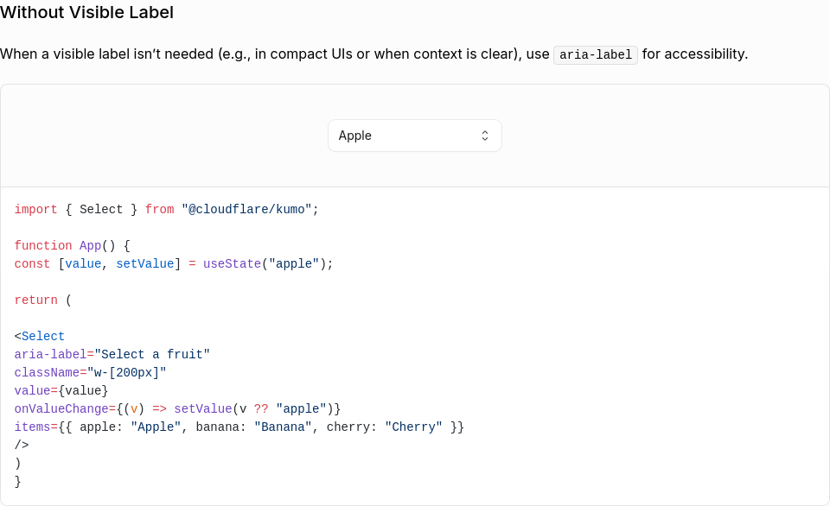830x506 pixels.
Task: Click the 'function App() {' code line
Action: tap(72, 246)
